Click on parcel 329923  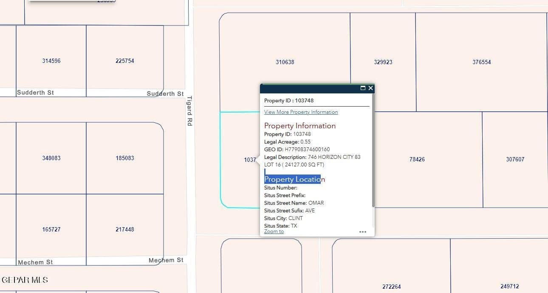(383, 62)
